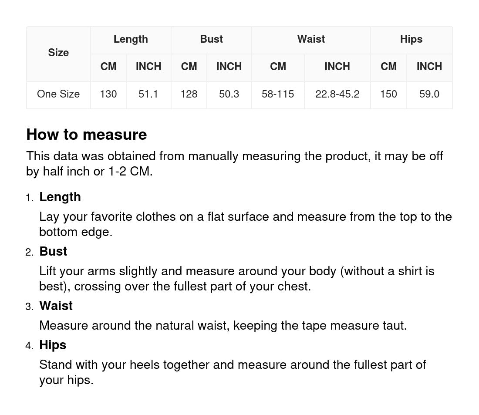Click the manual measurement disclaimer paragraph
The width and height of the screenshot is (479, 415).
235,164
